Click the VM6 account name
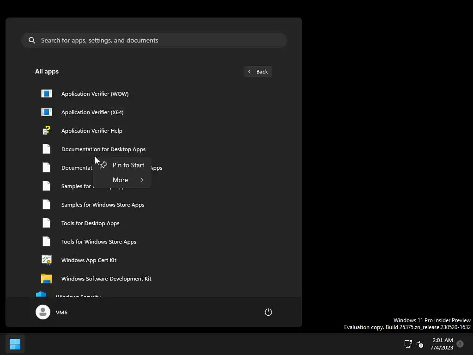 [61, 312]
